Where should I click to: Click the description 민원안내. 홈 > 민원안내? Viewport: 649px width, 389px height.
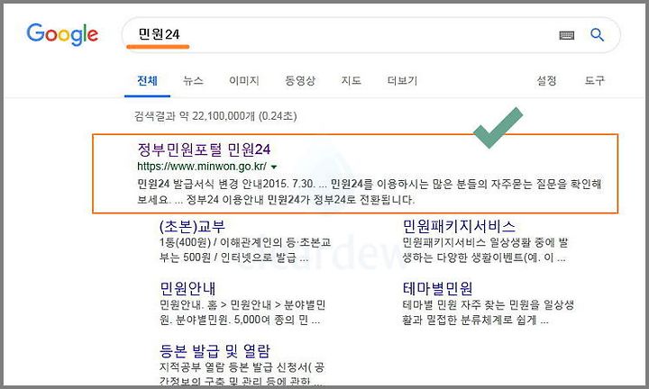pyautogui.click(x=242, y=312)
